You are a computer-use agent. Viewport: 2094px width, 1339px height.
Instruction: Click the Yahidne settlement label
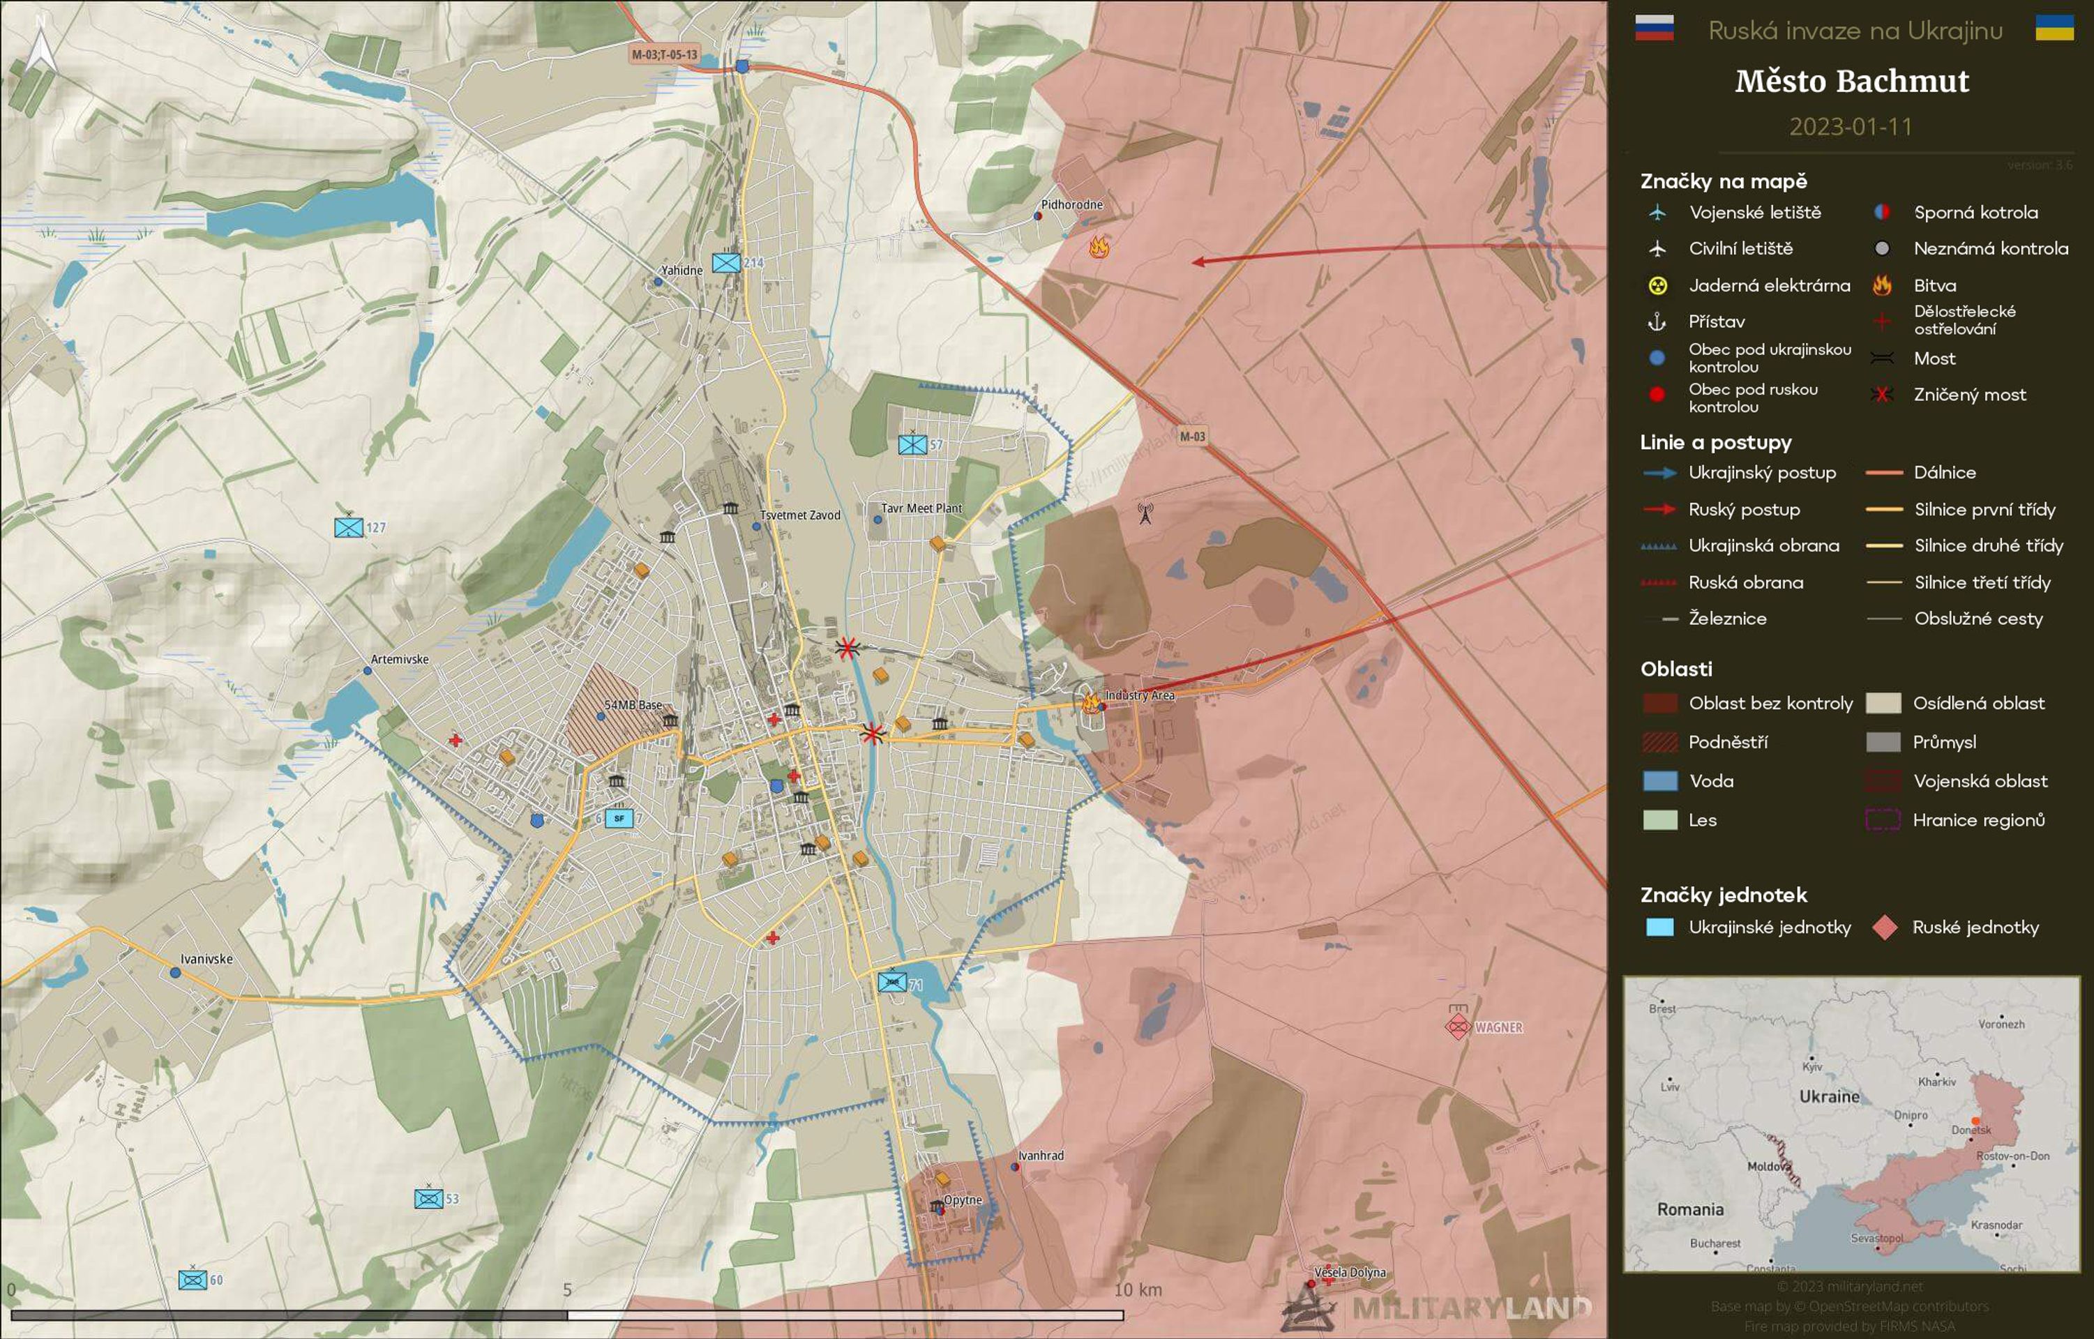coord(681,271)
